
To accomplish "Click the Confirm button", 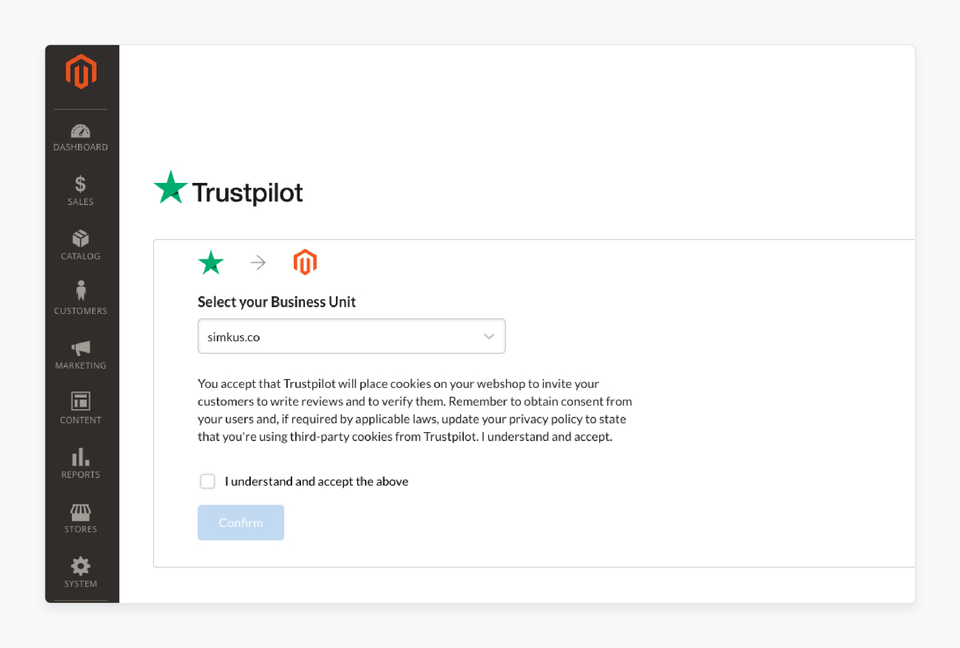I will (x=242, y=522).
